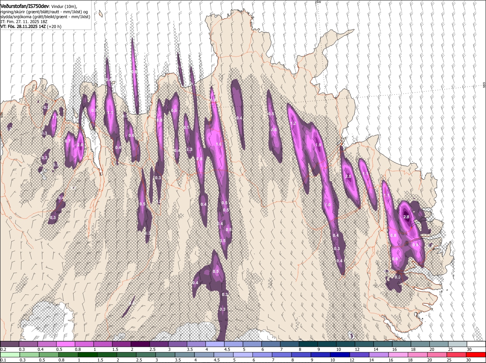Click the 0.2 swatch starting the top legend

9,344
